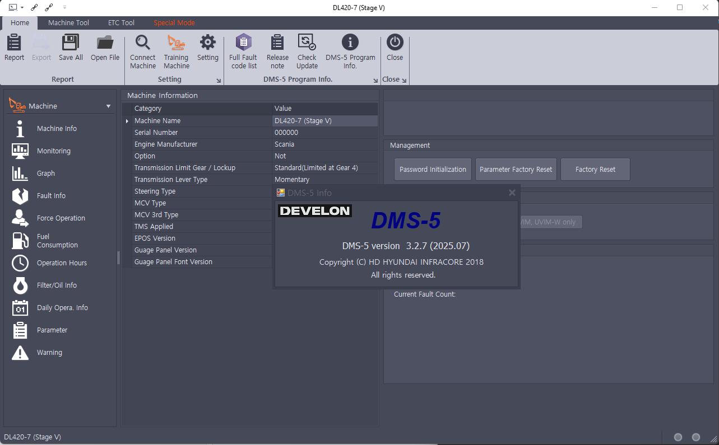This screenshot has height=445, width=719.
Task: Open Monitoring in sidebar
Action: click(x=54, y=151)
